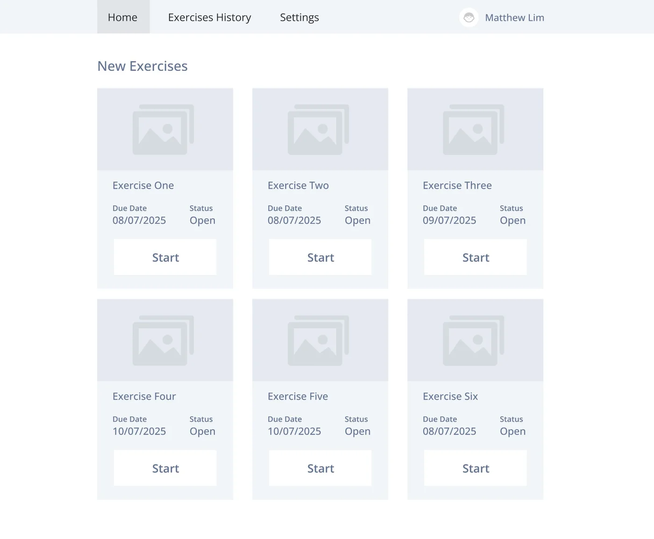Screen dimensions: 654x539
Task: Start Exercise Six
Action: click(476, 468)
